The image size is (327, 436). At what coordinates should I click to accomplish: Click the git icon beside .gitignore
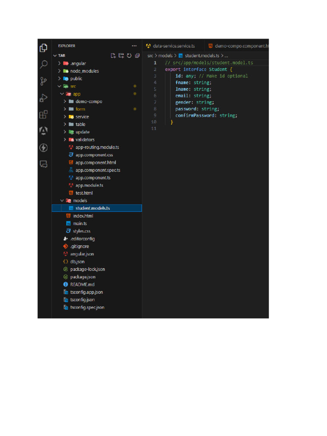pyautogui.click(x=66, y=246)
